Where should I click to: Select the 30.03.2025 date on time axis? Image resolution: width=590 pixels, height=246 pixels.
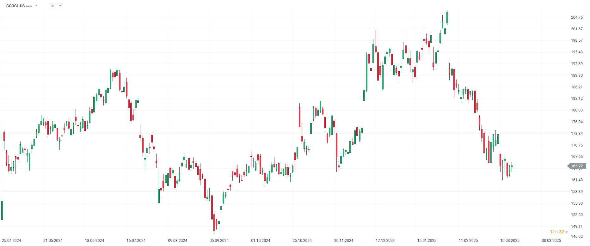(x=551, y=241)
